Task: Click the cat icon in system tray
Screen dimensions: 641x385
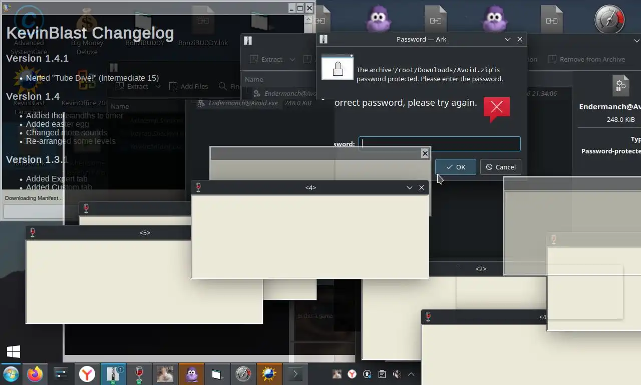Action: (x=337, y=374)
